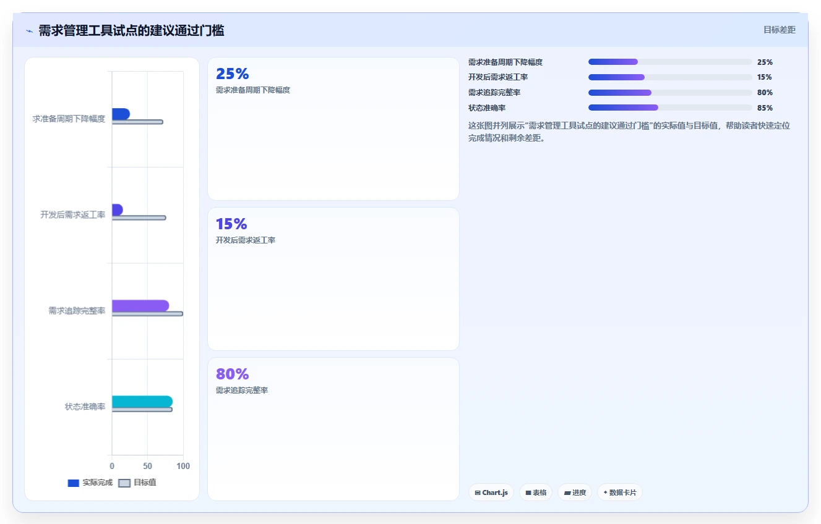821x524 pixels.
Task: Click the 目标差距 label in header
Action: point(779,30)
